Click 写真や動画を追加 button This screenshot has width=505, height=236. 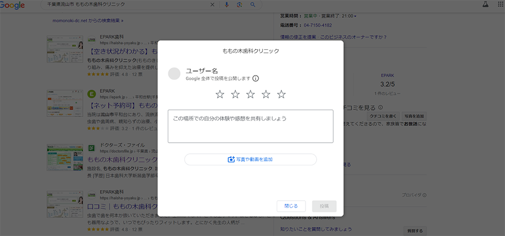[x=250, y=159]
